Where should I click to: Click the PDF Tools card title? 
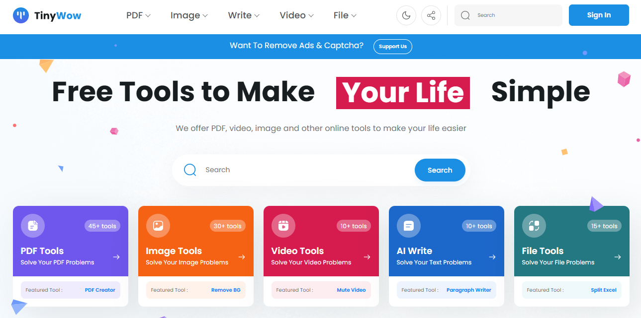42,251
